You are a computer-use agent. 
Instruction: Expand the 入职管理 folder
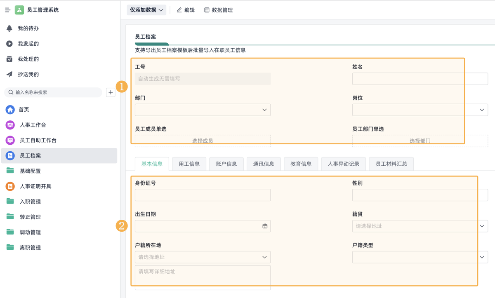(30, 202)
